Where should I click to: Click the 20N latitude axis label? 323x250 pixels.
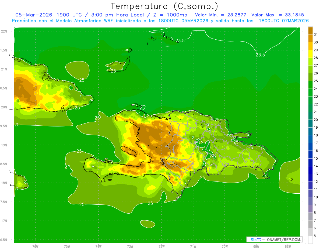pyautogui.click(x=4, y=107)
